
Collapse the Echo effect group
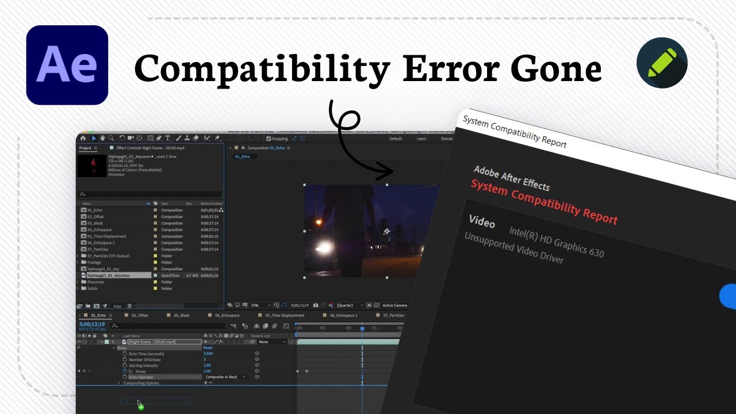[x=114, y=348]
